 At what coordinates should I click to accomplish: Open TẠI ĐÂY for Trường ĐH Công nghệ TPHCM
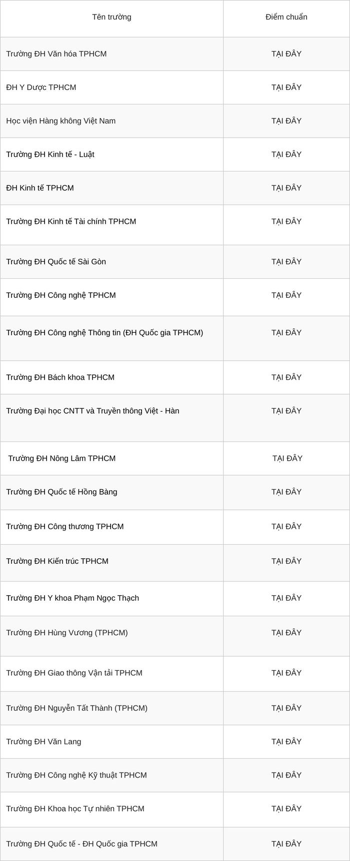286,295
